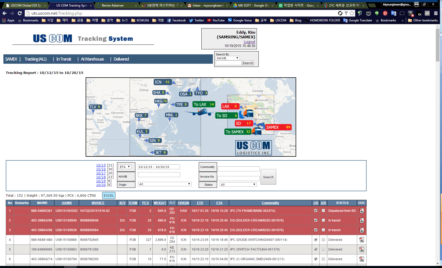
Task: Toggle UR checkbox for HAWB USK15100939
Action: [x=316, y=230]
